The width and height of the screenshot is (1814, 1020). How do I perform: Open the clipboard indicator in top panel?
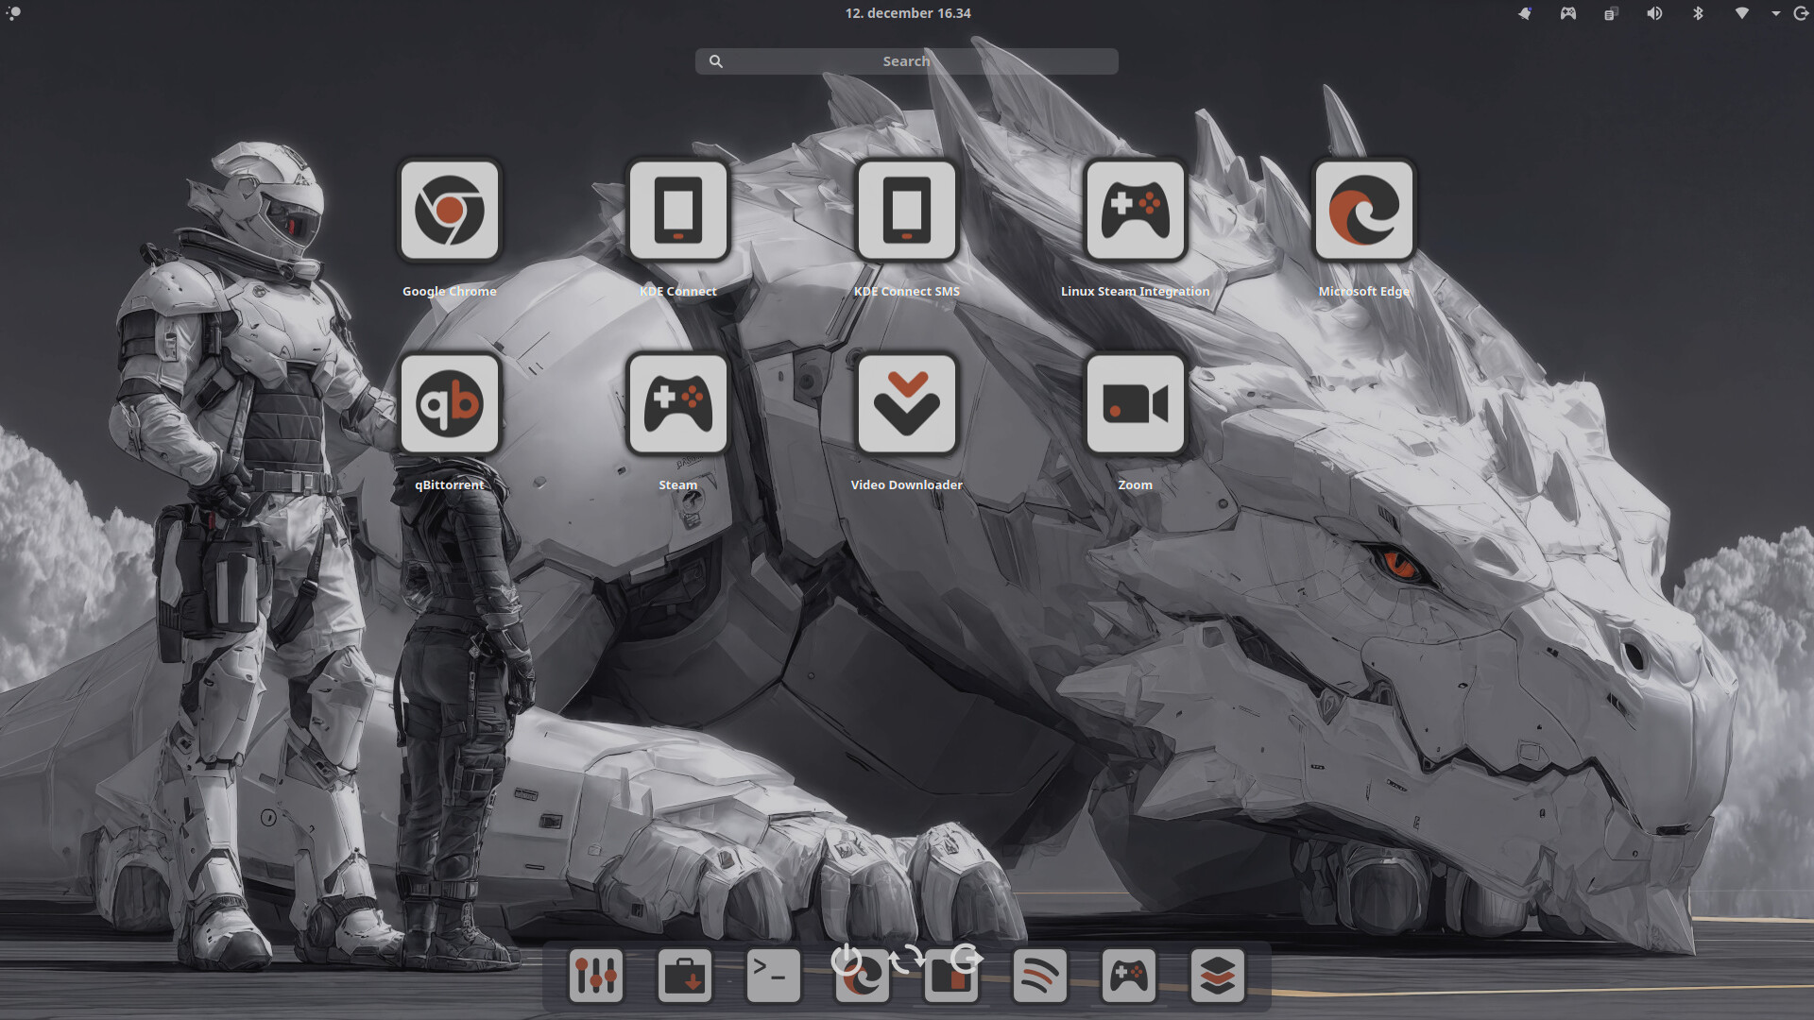pos(1611,13)
